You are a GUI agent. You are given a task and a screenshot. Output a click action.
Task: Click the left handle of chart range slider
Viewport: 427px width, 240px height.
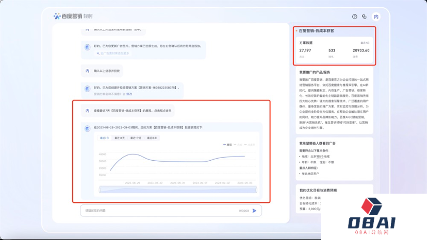click(100, 190)
